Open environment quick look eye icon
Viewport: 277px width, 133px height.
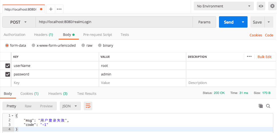coord(260,6)
